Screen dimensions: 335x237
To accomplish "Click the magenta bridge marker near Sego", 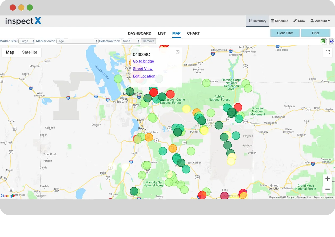I will [x=224, y=196].
